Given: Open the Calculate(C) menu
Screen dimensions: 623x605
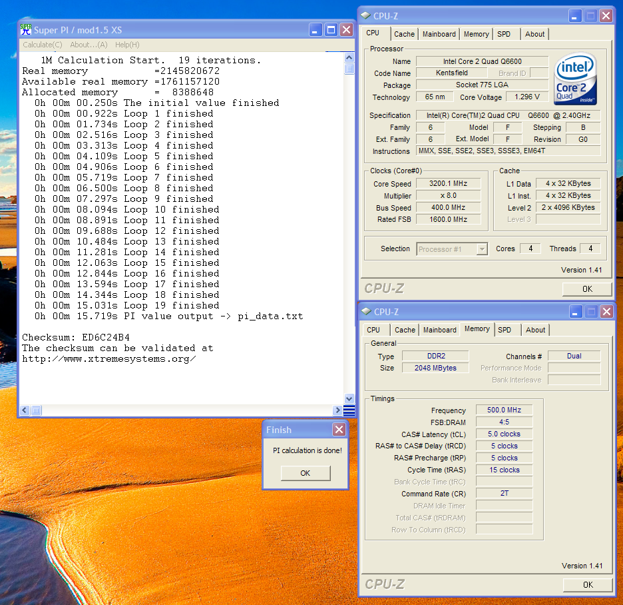Looking at the screenshot, I should (43, 45).
